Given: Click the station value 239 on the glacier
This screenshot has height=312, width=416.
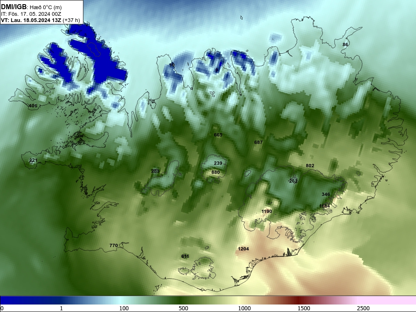Looking at the screenshot, I should tap(218, 163).
